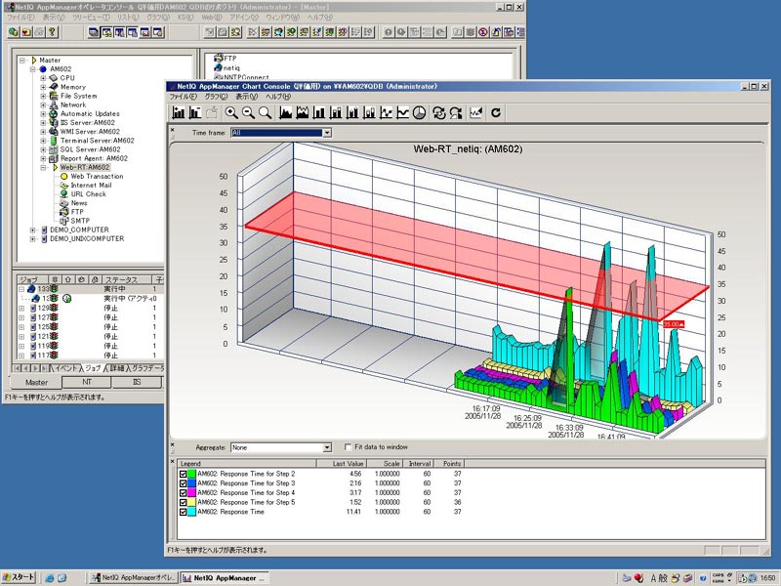Switch to the イベント tab in Operator Console
The width and height of the screenshot is (781, 586).
66,368
